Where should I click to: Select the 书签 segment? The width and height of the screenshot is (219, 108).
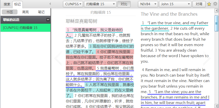pyautogui.click(x=9, y=12)
